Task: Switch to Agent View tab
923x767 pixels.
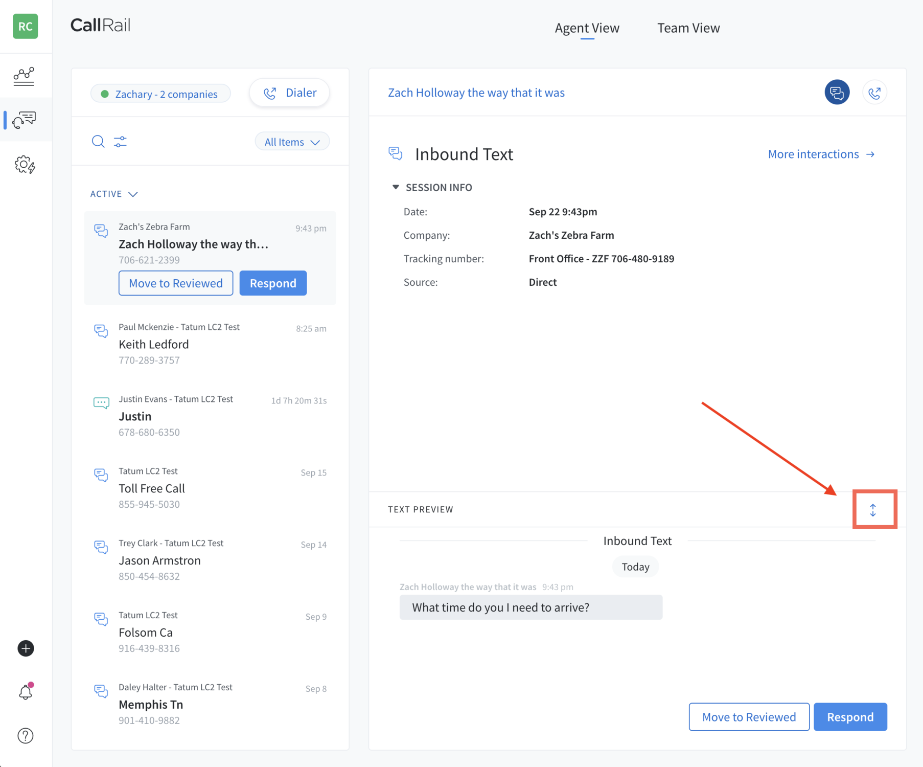Action: pyautogui.click(x=587, y=28)
